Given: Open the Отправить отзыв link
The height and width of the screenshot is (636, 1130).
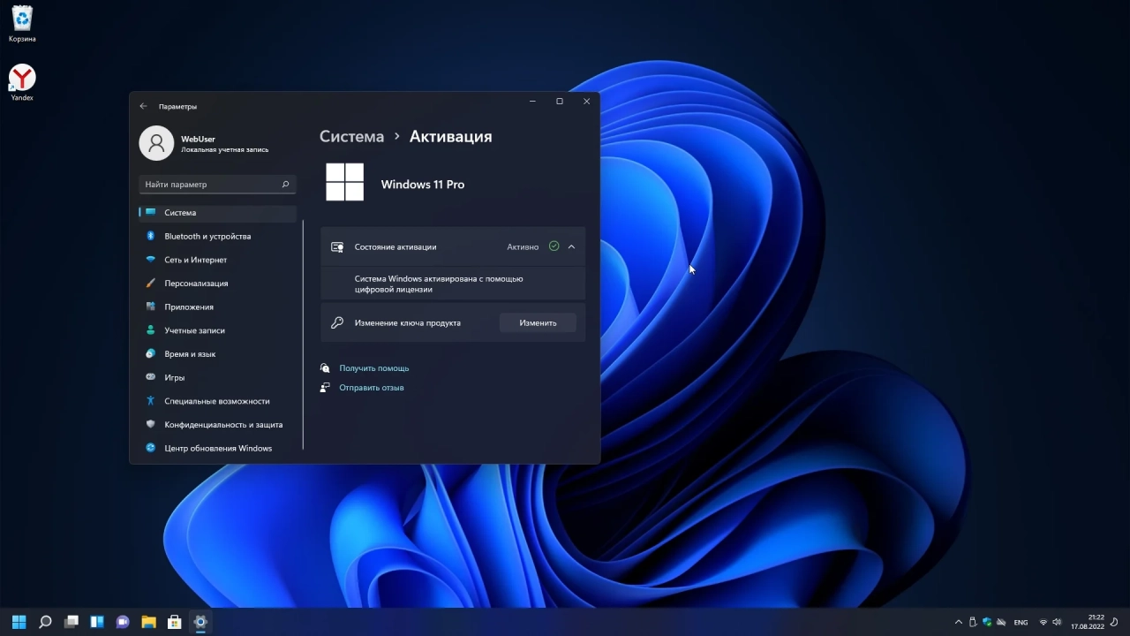Looking at the screenshot, I should [371, 388].
